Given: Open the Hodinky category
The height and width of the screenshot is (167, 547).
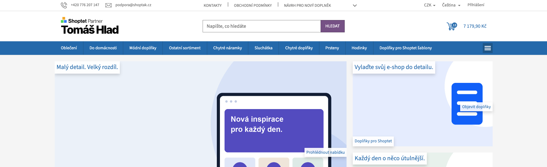Looking at the screenshot, I should tap(359, 48).
